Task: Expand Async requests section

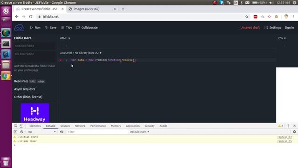Action: [25, 89]
